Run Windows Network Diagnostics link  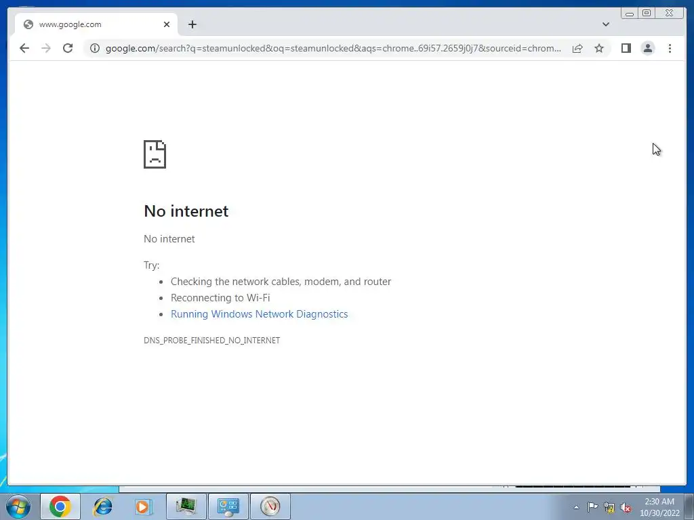pos(260,314)
